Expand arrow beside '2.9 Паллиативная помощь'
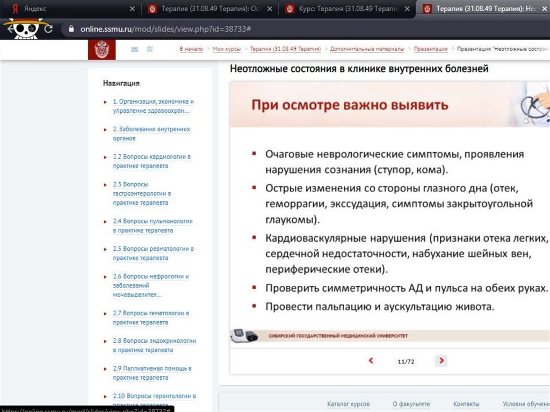Screen dimensions: 550x412 pyautogui.click(x=105, y=369)
